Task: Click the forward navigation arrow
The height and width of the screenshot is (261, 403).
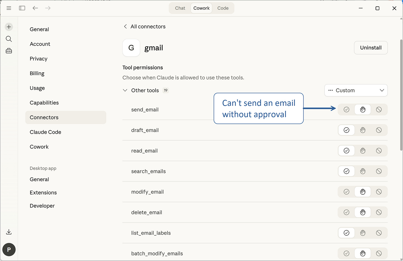Action: pyautogui.click(x=48, y=8)
